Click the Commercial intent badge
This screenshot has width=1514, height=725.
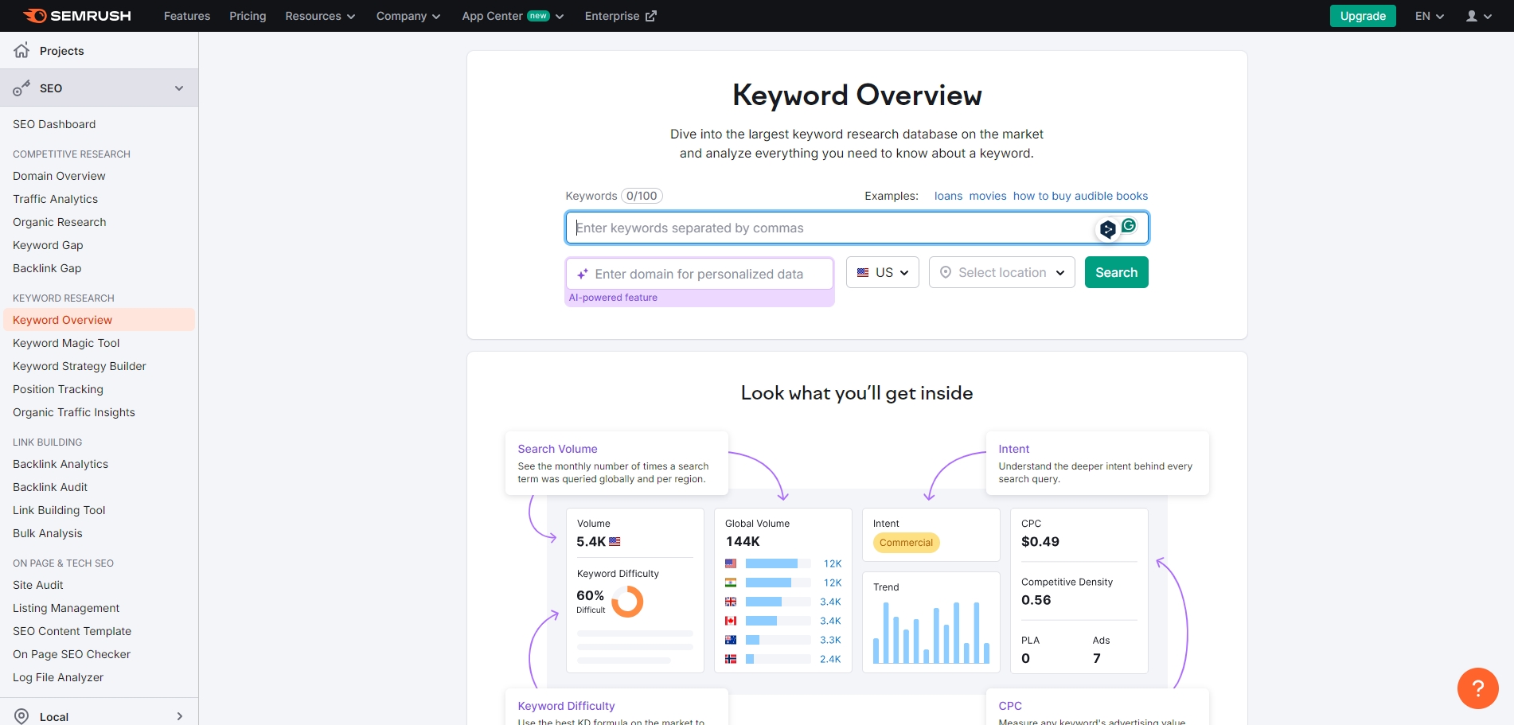pyautogui.click(x=906, y=543)
